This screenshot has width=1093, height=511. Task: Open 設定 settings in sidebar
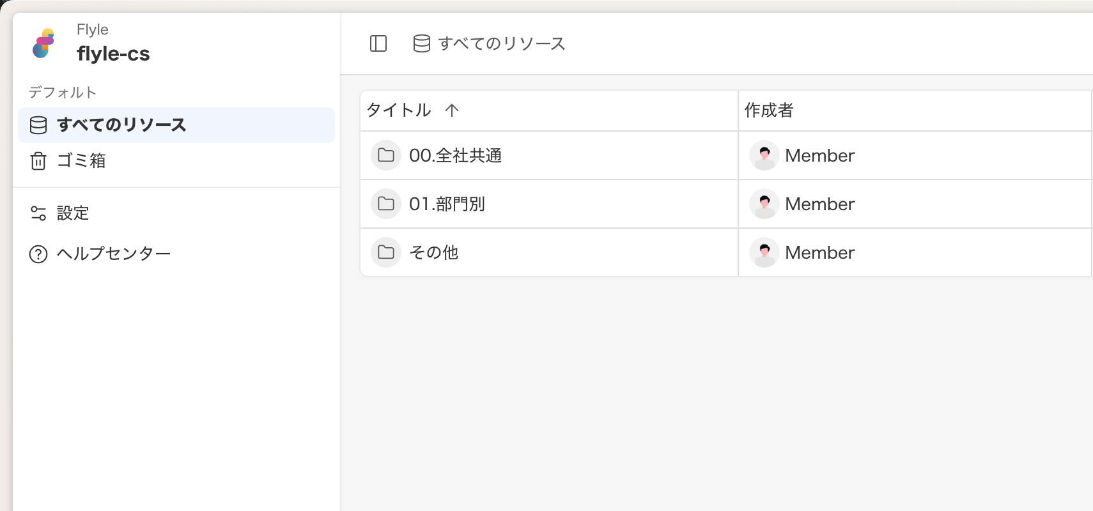72,213
